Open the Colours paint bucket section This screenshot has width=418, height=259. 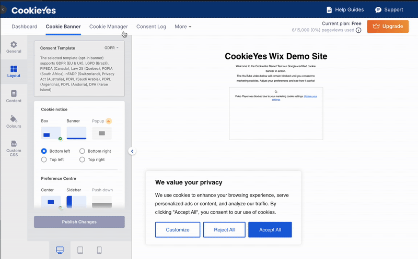[x=14, y=121]
